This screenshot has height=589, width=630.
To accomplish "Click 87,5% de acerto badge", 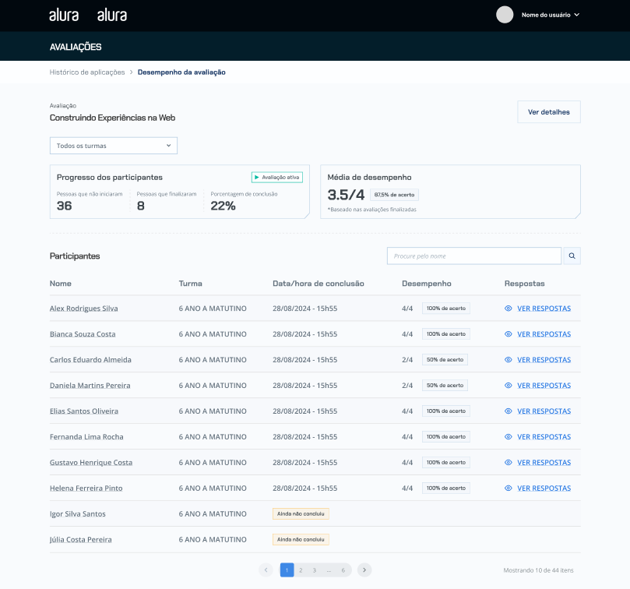I will point(394,195).
